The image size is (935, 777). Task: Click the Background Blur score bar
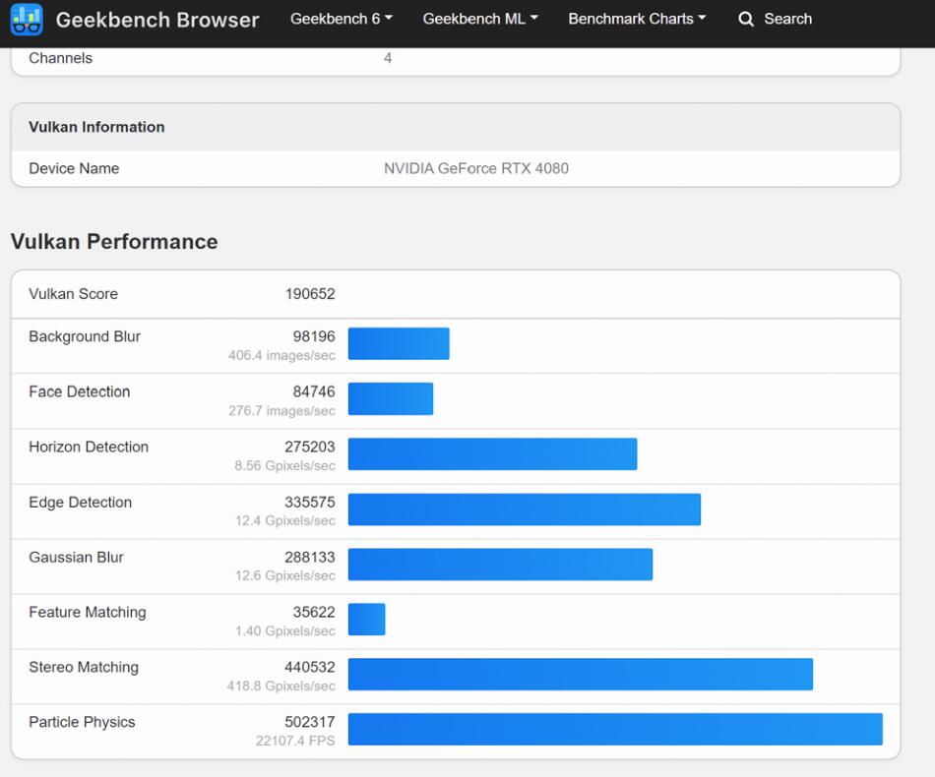[x=399, y=344]
